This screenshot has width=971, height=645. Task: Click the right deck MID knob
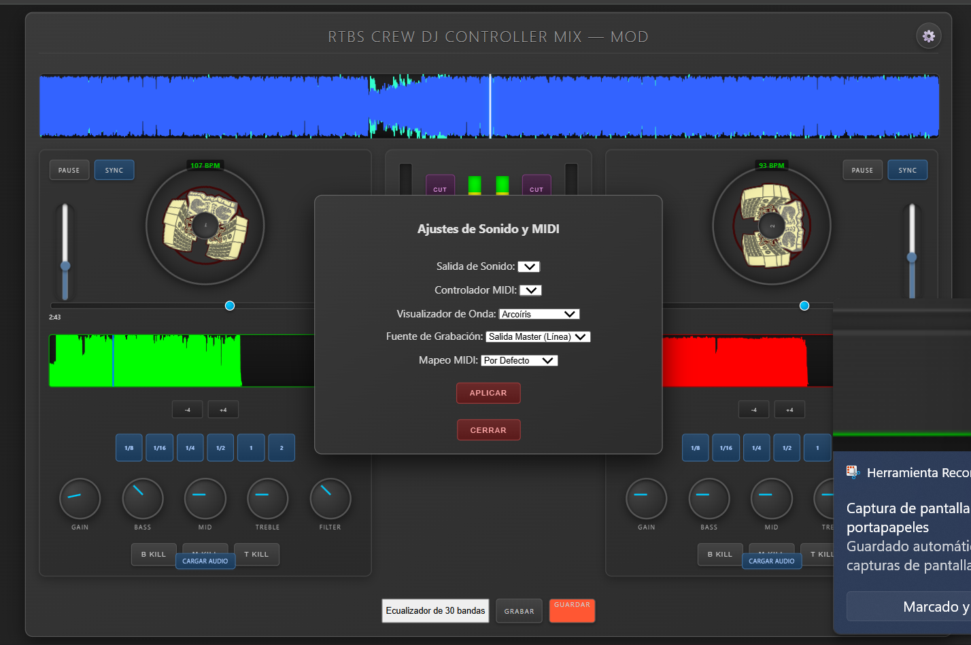[771, 500]
